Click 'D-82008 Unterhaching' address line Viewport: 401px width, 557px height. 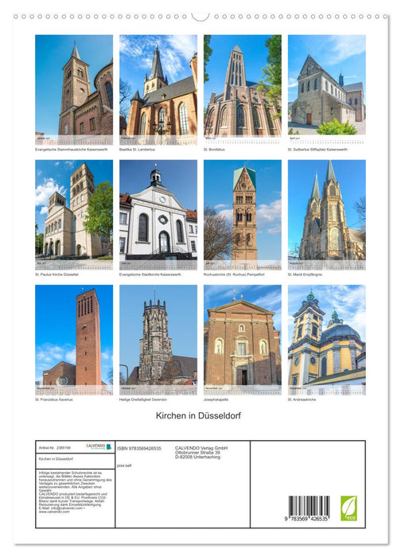point(197,457)
